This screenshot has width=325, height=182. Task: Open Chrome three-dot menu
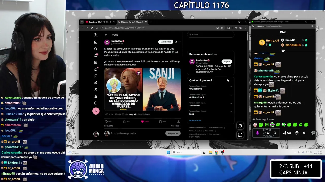coord(246,28)
